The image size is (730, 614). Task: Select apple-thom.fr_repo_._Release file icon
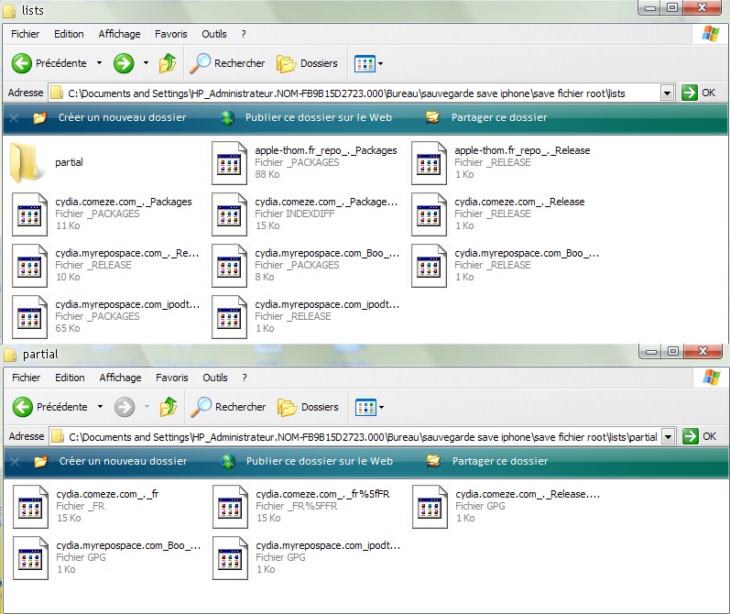[429, 162]
